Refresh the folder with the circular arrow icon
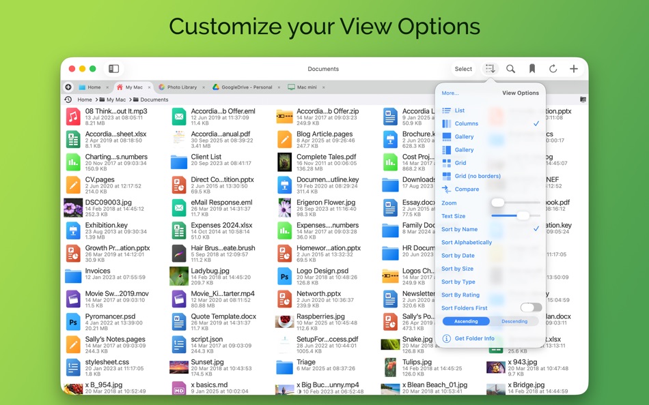 [x=552, y=68]
